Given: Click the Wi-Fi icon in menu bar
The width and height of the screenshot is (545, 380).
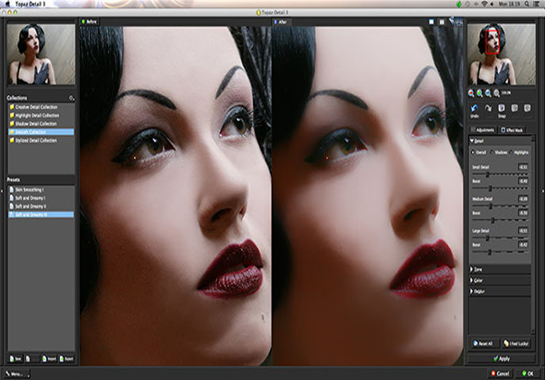Looking at the screenshot, I should pyautogui.click(x=484, y=4).
